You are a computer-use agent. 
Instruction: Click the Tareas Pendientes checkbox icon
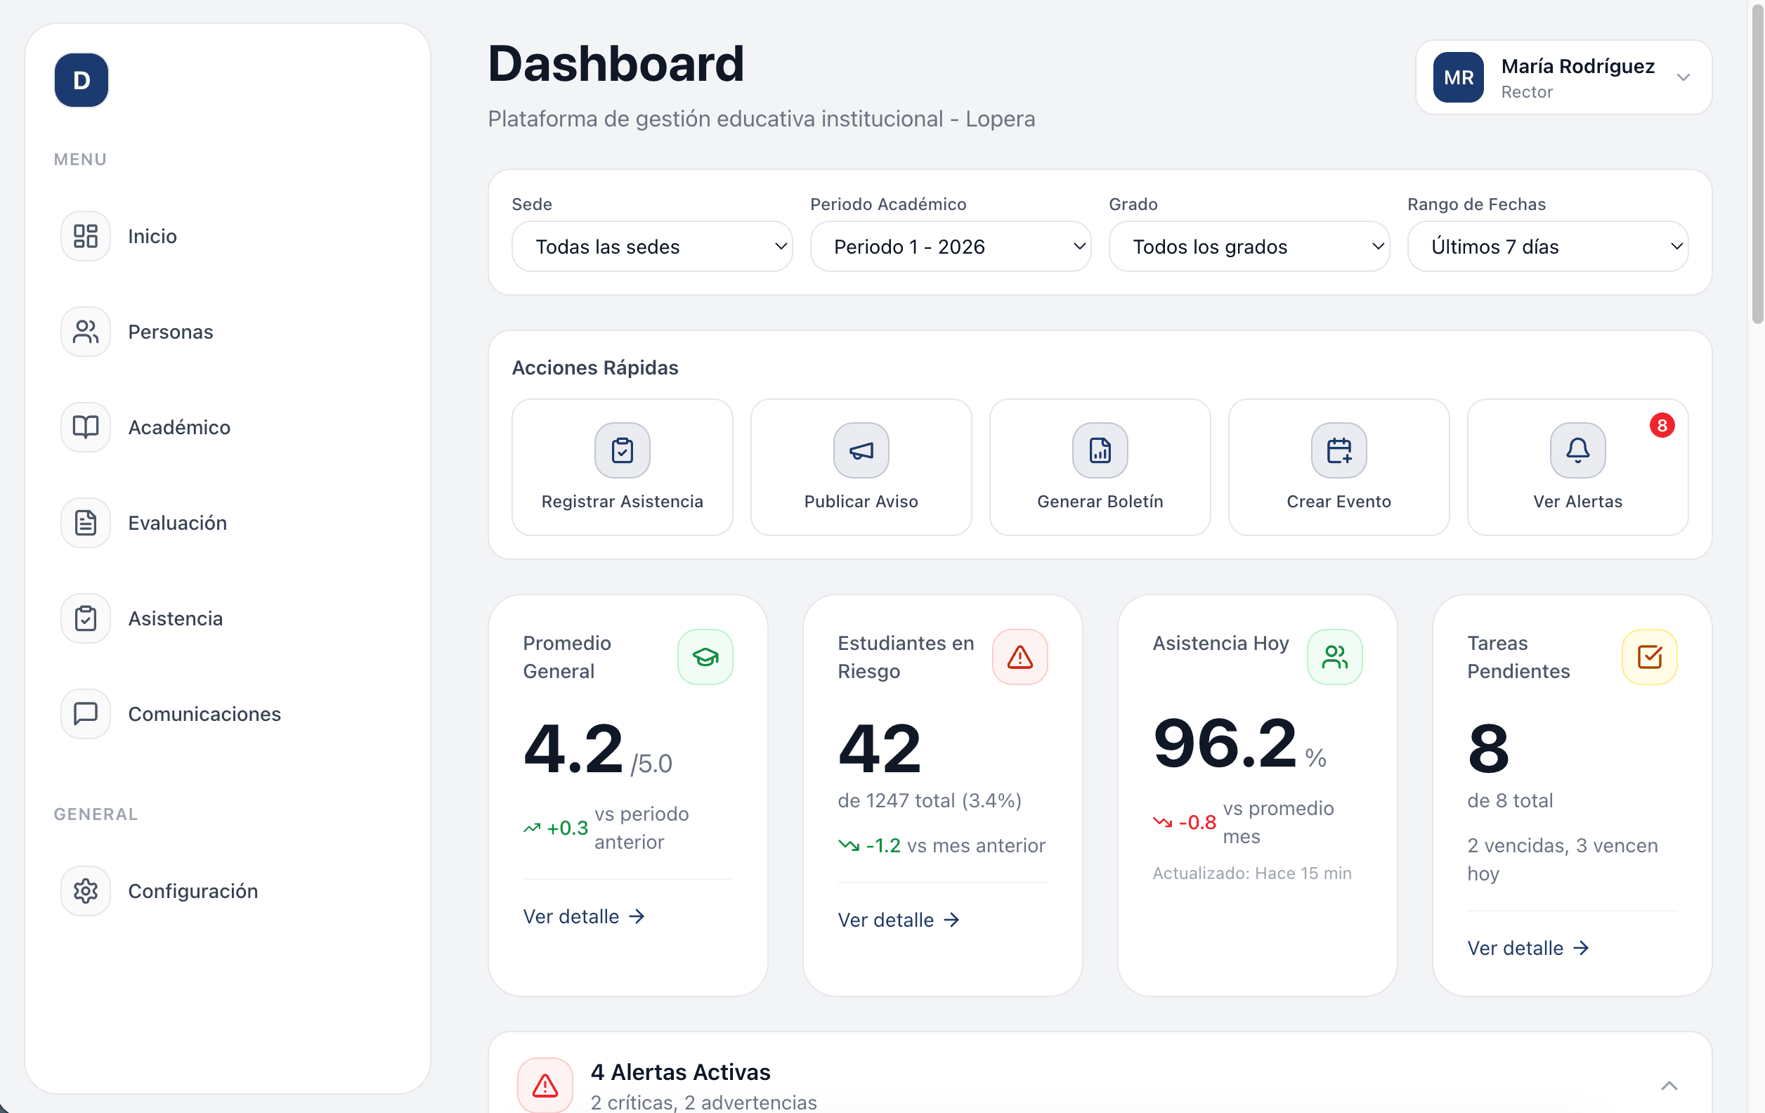point(1649,657)
